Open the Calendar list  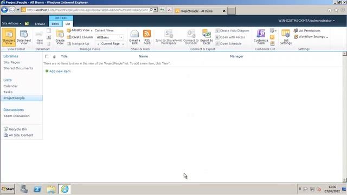point(10,86)
